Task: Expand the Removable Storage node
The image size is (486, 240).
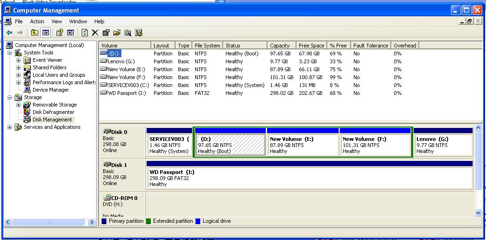Action: tap(19, 105)
